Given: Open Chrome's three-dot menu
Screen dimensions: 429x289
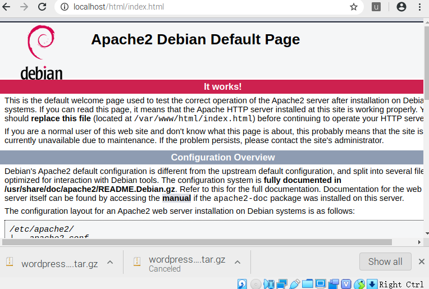Looking at the screenshot, I should point(419,7).
